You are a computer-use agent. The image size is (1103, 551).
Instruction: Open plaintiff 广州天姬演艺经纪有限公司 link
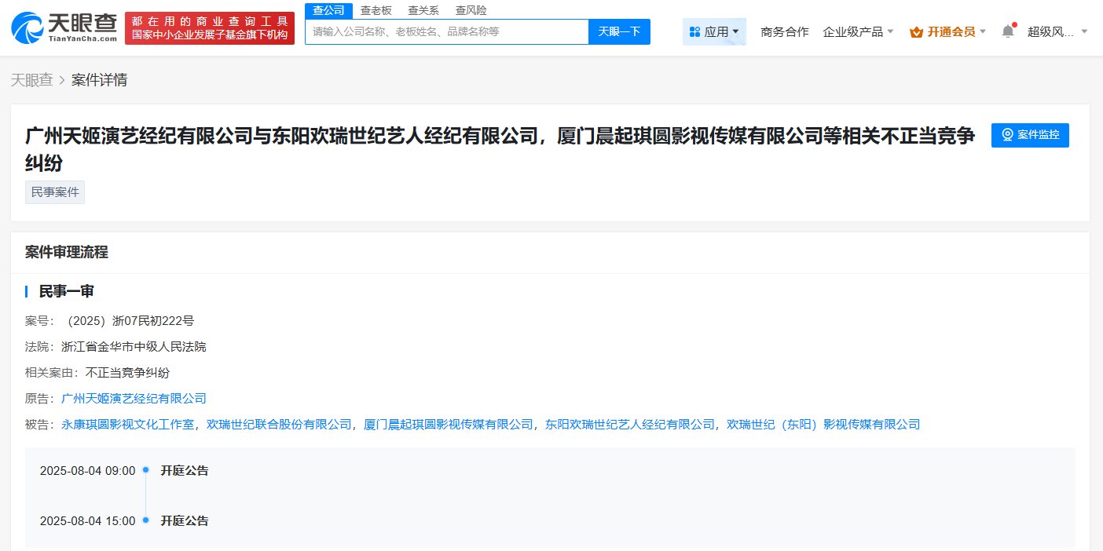(x=134, y=399)
